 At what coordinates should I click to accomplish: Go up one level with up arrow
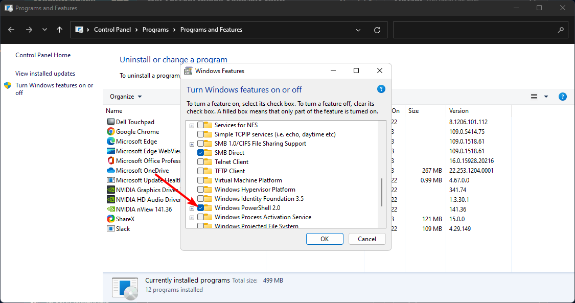(59, 30)
